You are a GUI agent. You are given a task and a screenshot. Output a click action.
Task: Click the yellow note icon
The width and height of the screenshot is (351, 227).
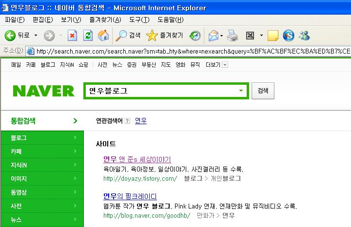click(273, 36)
